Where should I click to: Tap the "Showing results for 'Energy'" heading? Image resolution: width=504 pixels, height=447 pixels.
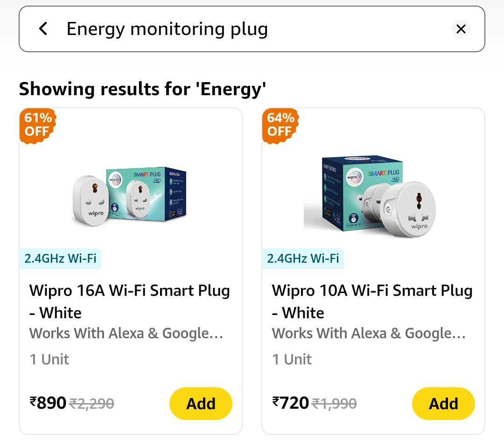pyautogui.click(x=142, y=89)
